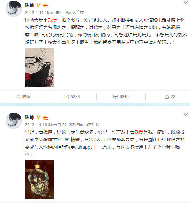Image resolution: width=190 pixels, height=204 pixels.
Task: Expand the second post's options chevron
Action: [185, 114]
